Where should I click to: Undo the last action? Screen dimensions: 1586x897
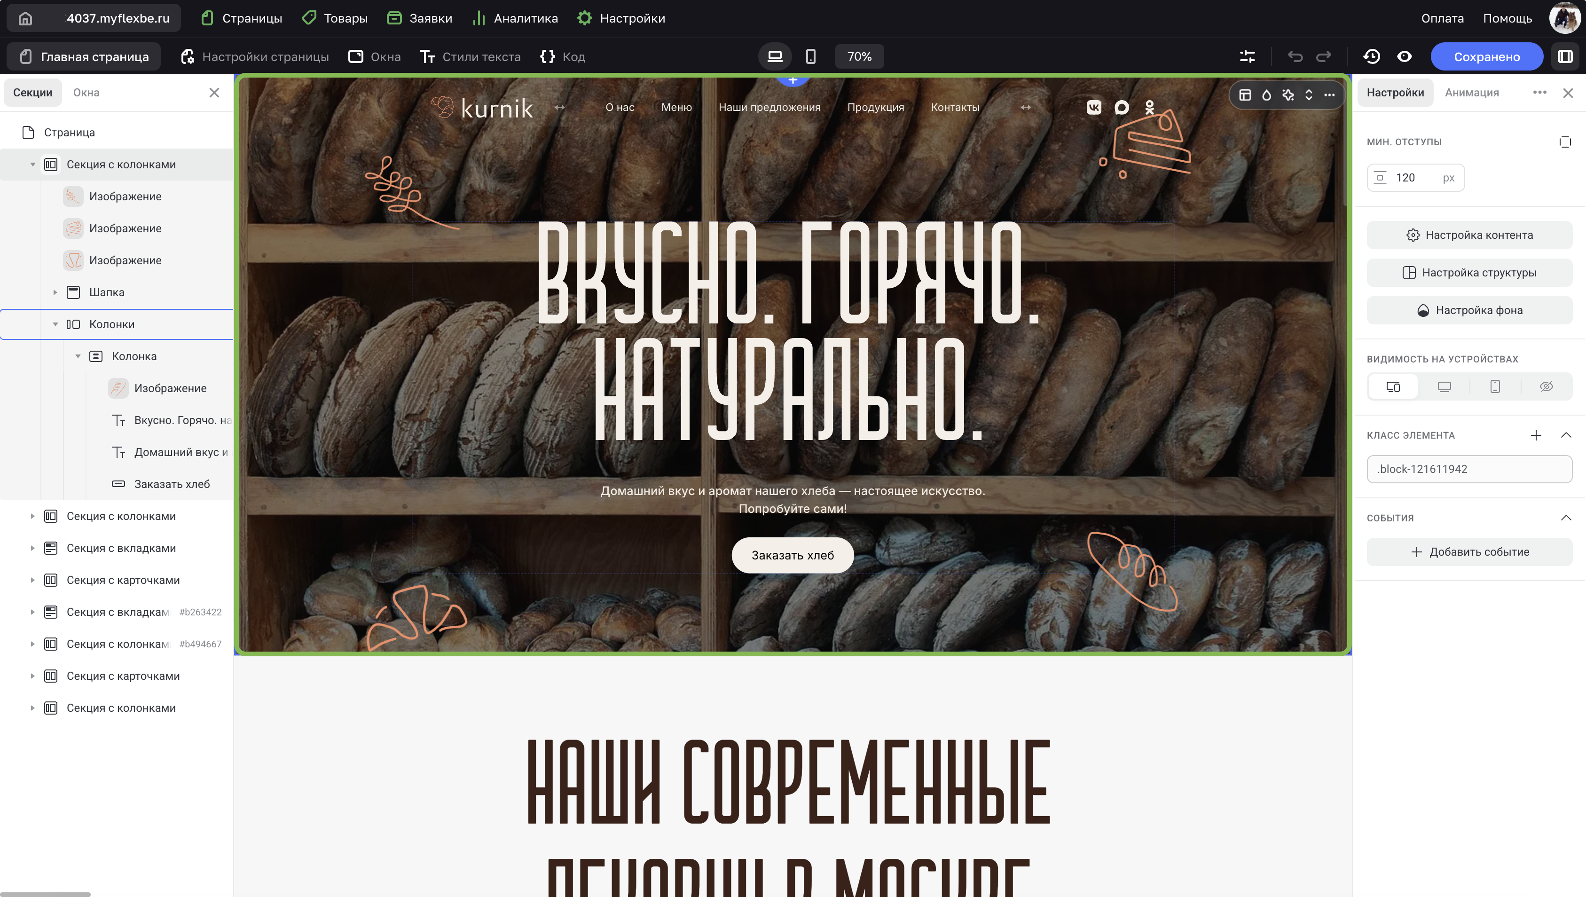[x=1295, y=57]
